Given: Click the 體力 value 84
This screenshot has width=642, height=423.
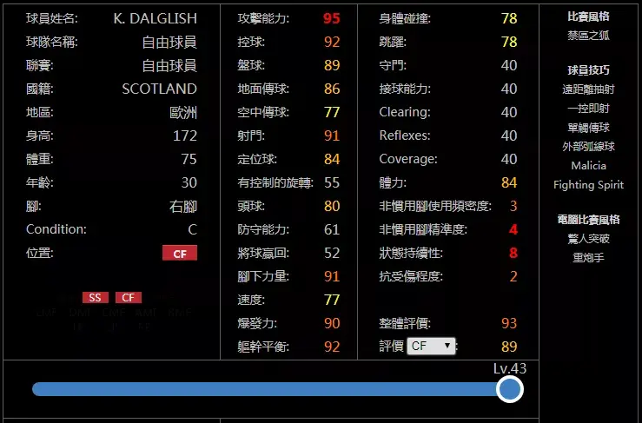Looking at the screenshot, I should pyautogui.click(x=509, y=182).
